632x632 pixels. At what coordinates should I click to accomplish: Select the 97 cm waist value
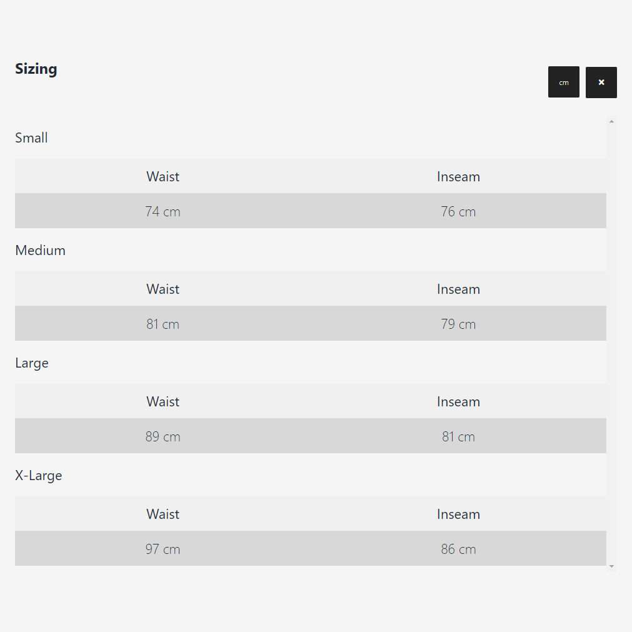click(163, 549)
